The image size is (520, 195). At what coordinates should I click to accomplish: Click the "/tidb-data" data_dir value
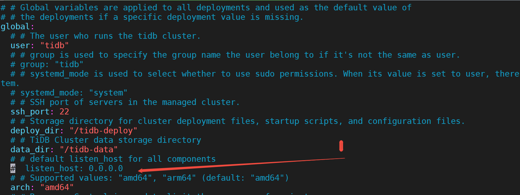tap(89, 150)
